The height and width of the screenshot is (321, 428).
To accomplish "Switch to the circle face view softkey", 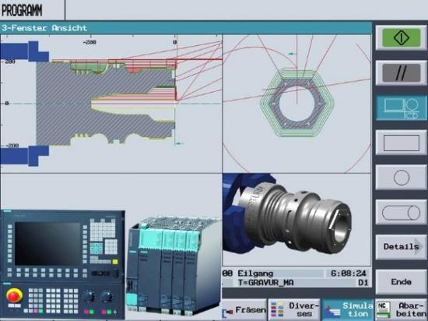I will coord(401,178).
